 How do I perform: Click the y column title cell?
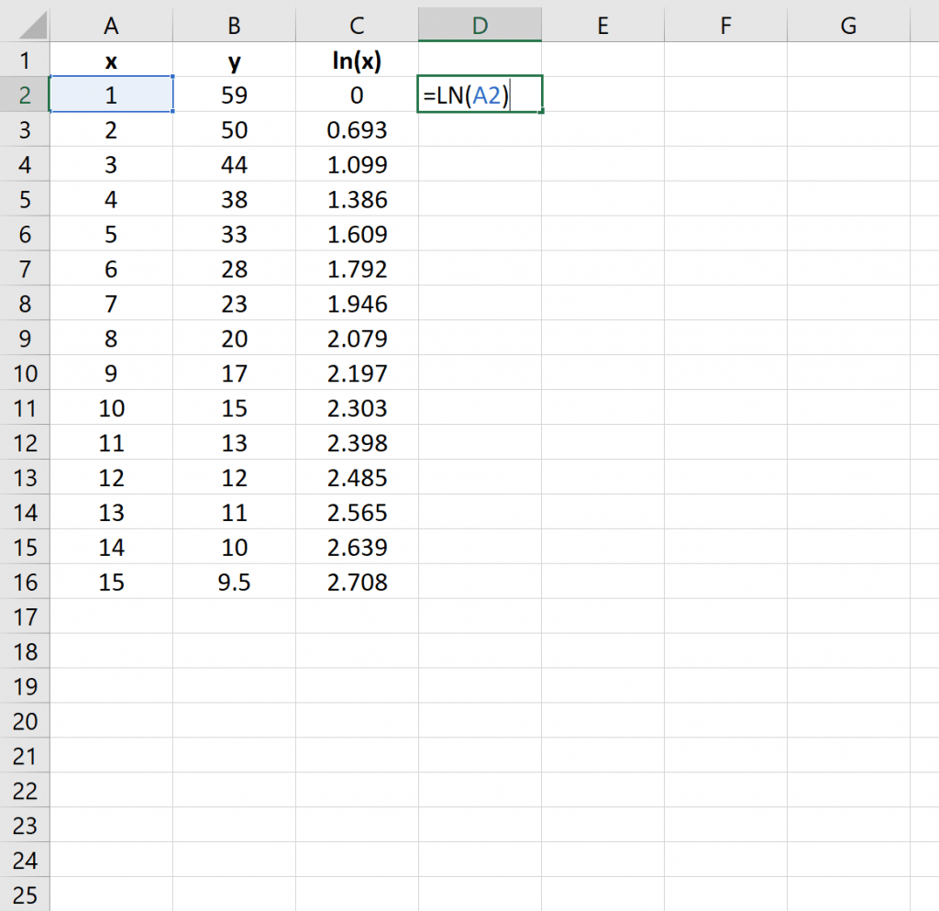point(234,61)
